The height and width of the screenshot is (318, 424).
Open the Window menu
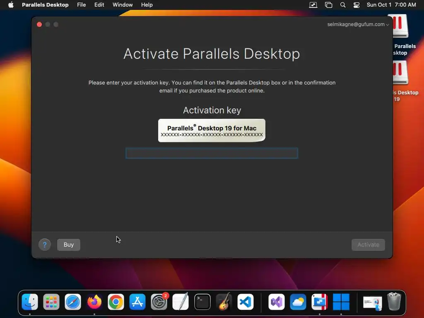click(x=123, y=5)
